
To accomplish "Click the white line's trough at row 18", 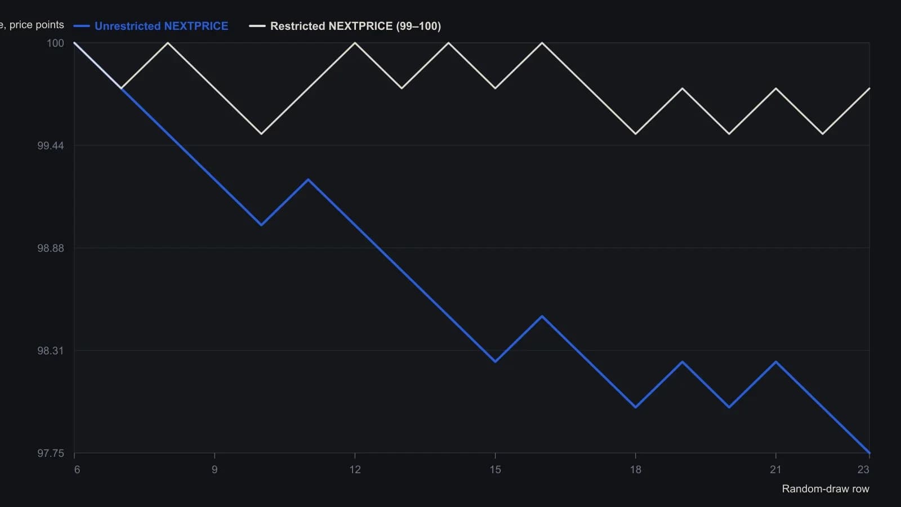I will tap(635, 134).
